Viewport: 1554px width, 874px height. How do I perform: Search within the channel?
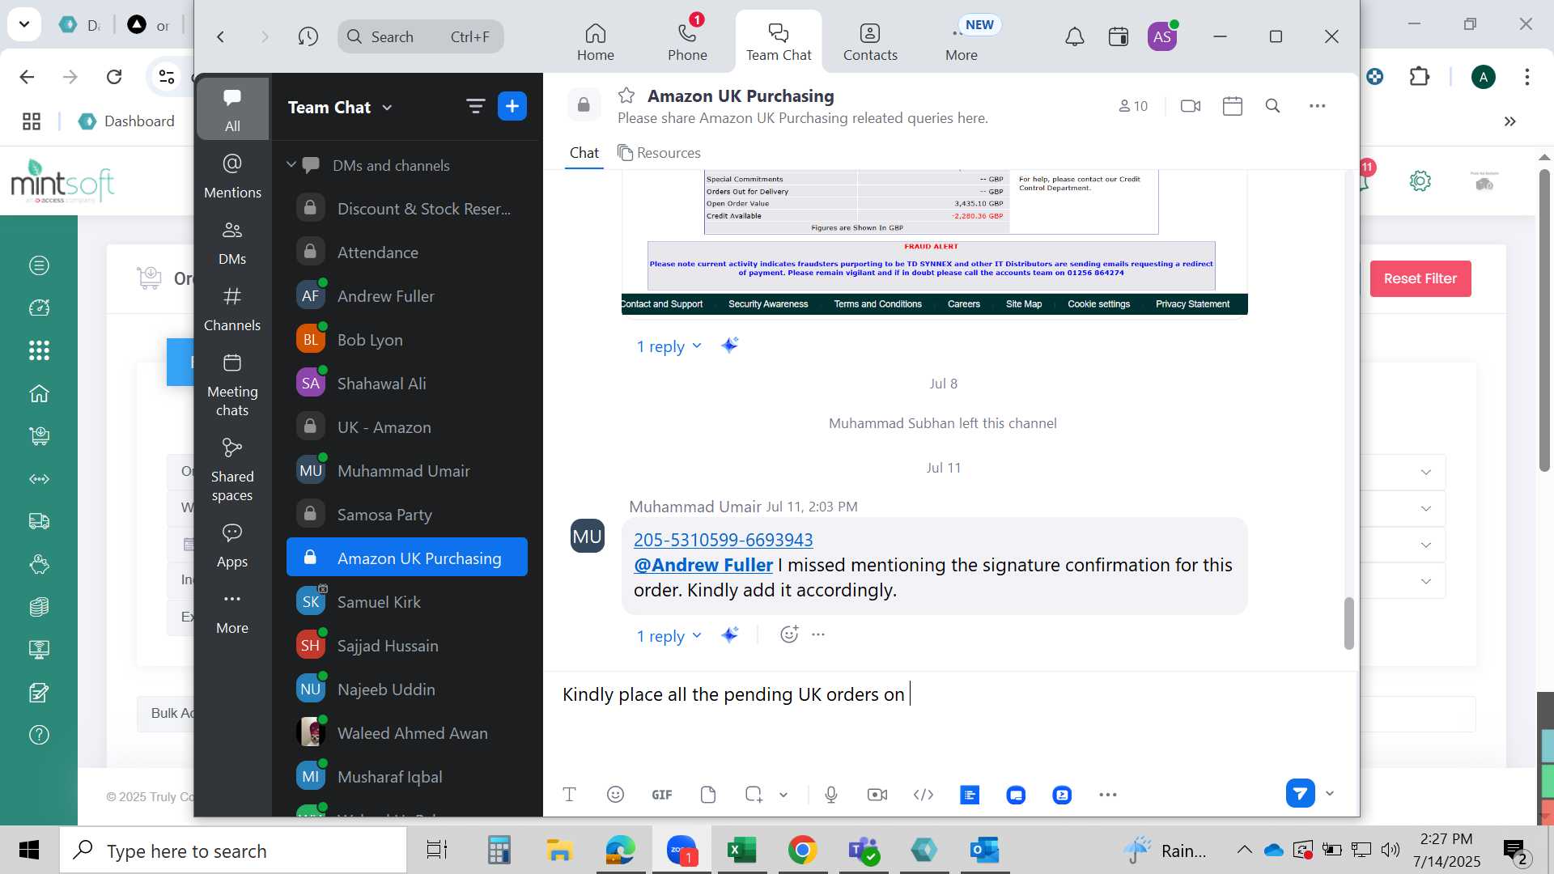1272,106
